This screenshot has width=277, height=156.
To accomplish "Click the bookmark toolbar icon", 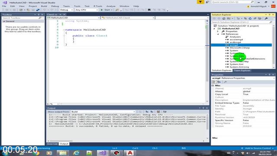I will [x=149, y=10].
